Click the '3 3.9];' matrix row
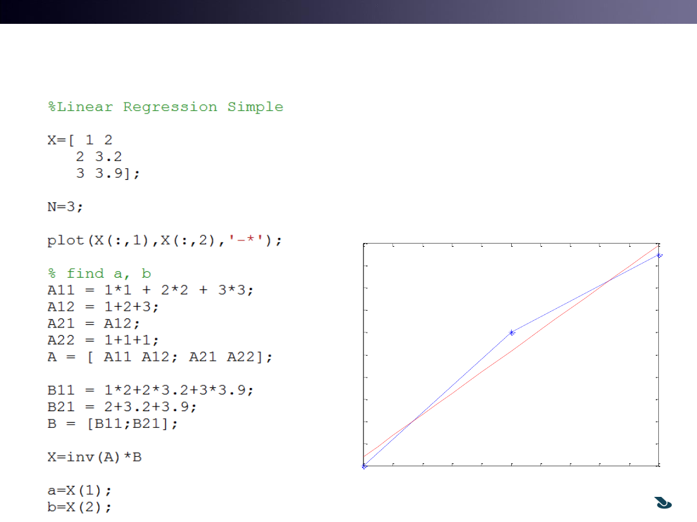Viewport: 697px width, 522px height. pyautogui.click(x=108, y=174)
